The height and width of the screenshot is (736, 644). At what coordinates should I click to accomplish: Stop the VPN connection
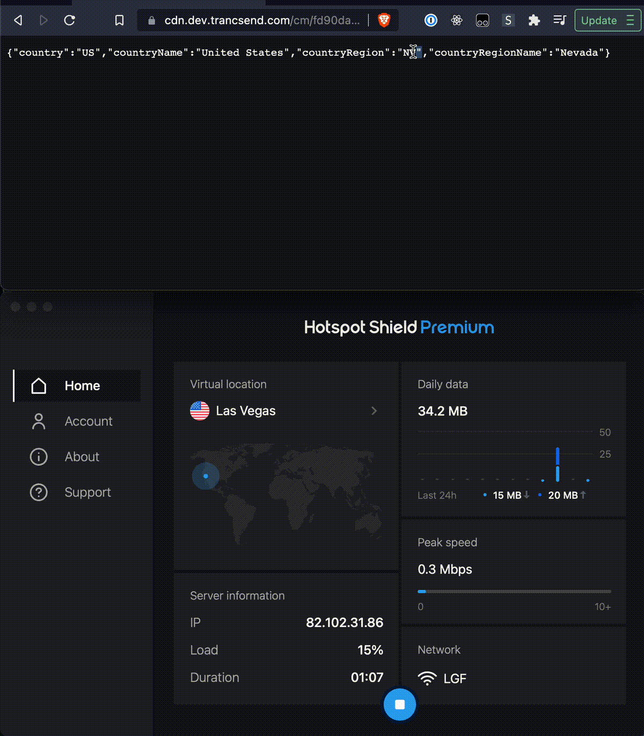click(x=400, y=704)
